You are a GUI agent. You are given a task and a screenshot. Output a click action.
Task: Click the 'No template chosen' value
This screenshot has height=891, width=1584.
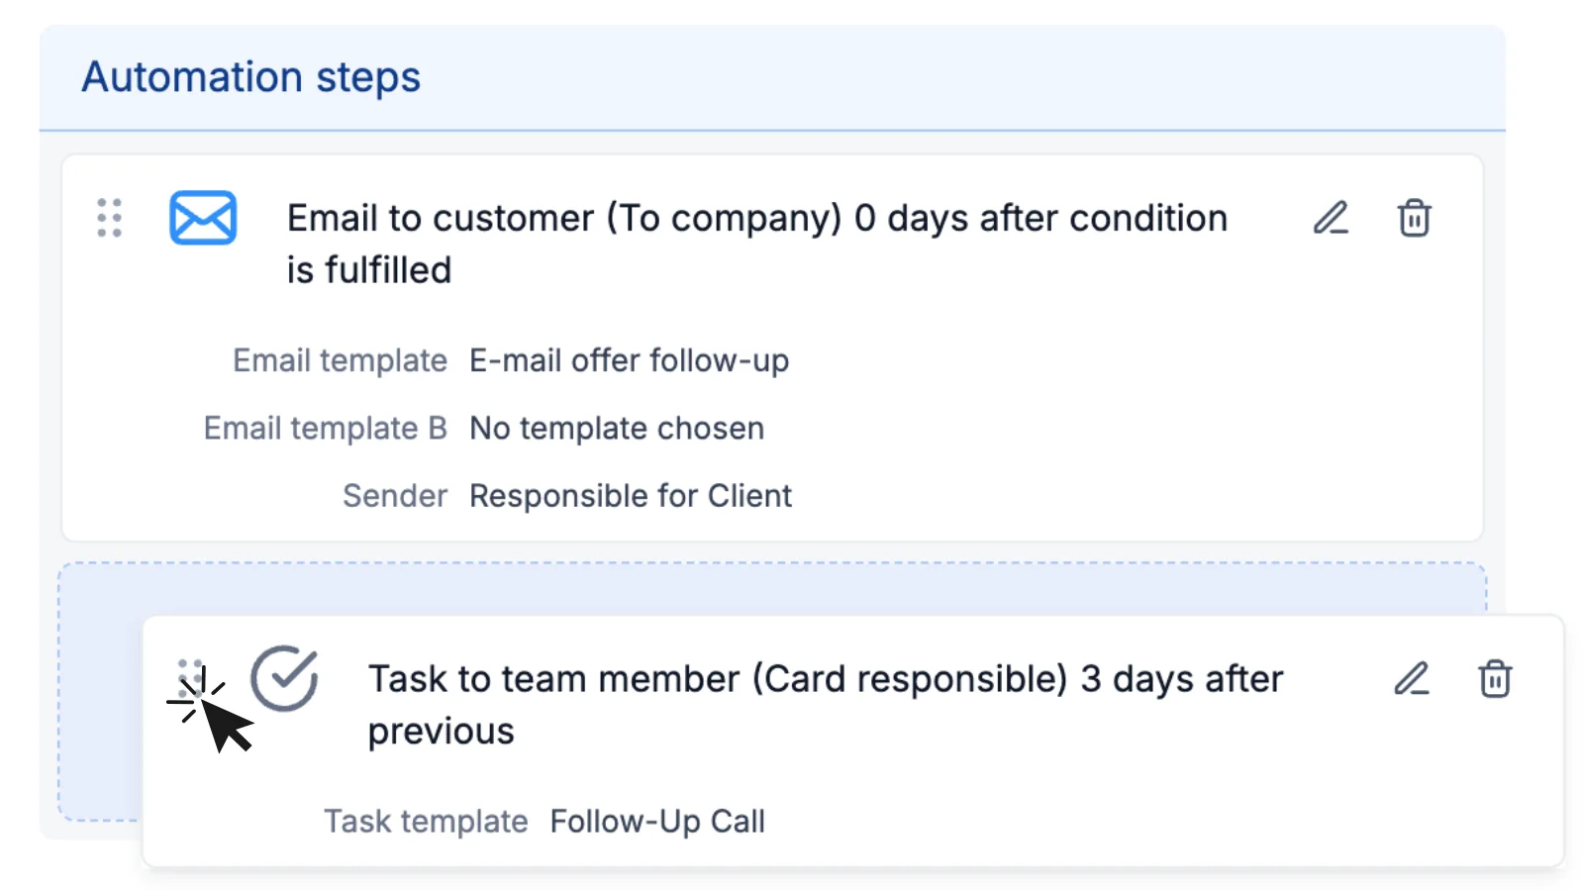pos(616,428)
